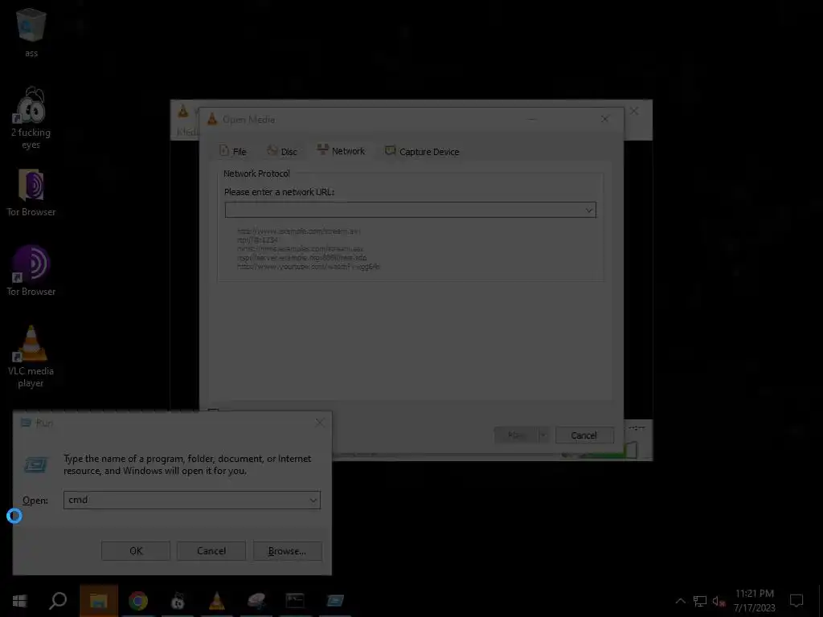
Task: Open the Capture Device tab
Action: click(422, 151)
